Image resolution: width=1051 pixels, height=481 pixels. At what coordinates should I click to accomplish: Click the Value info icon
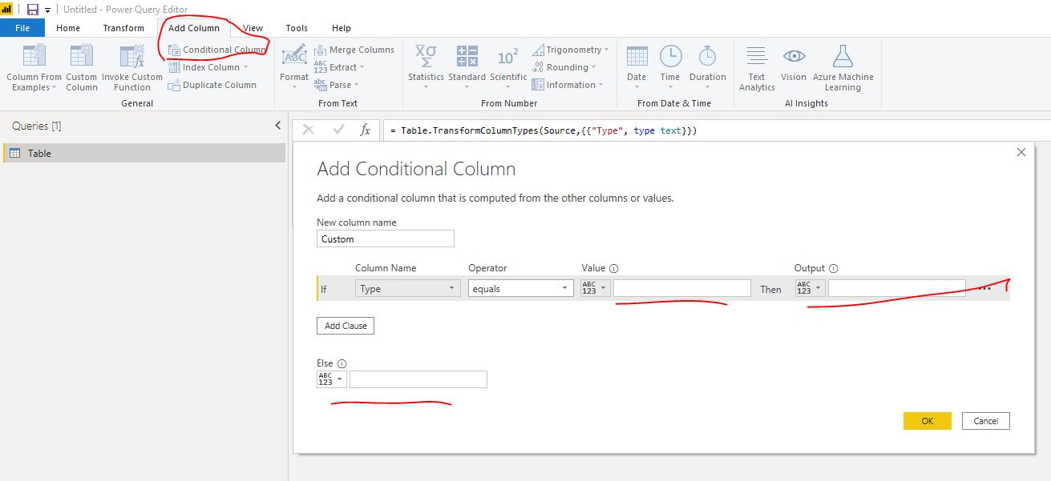click(x=614, y=269)
